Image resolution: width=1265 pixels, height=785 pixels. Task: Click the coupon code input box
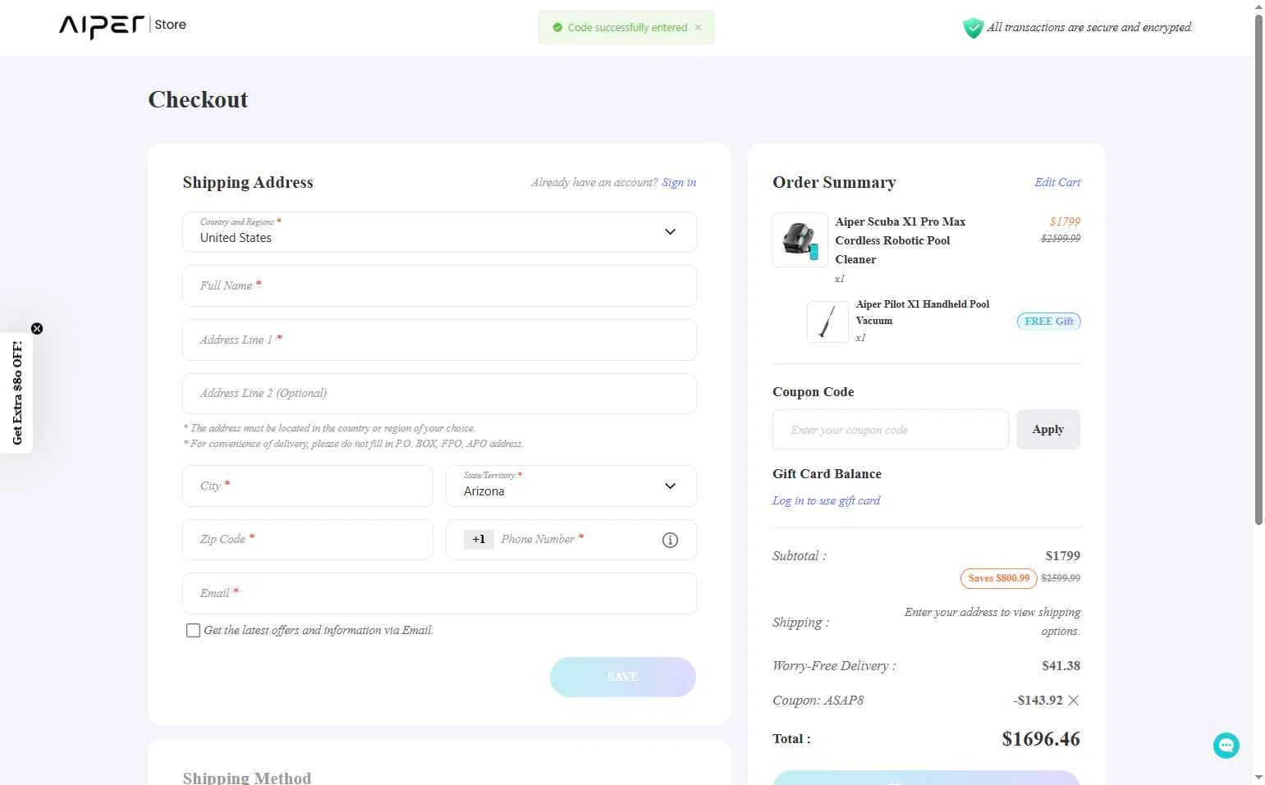pos(890,429)
